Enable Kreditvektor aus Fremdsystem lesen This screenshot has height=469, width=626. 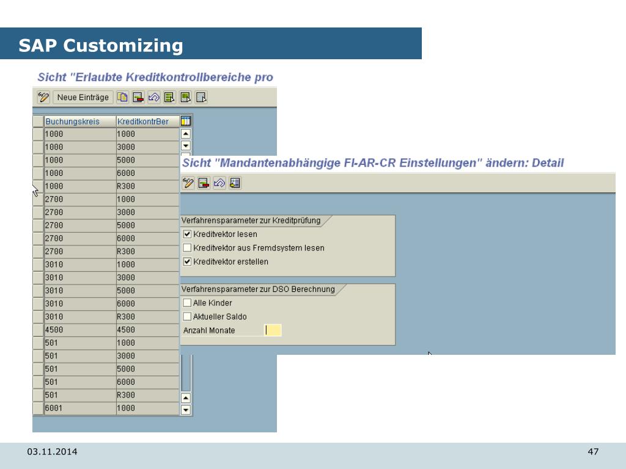tap(187, 248)
